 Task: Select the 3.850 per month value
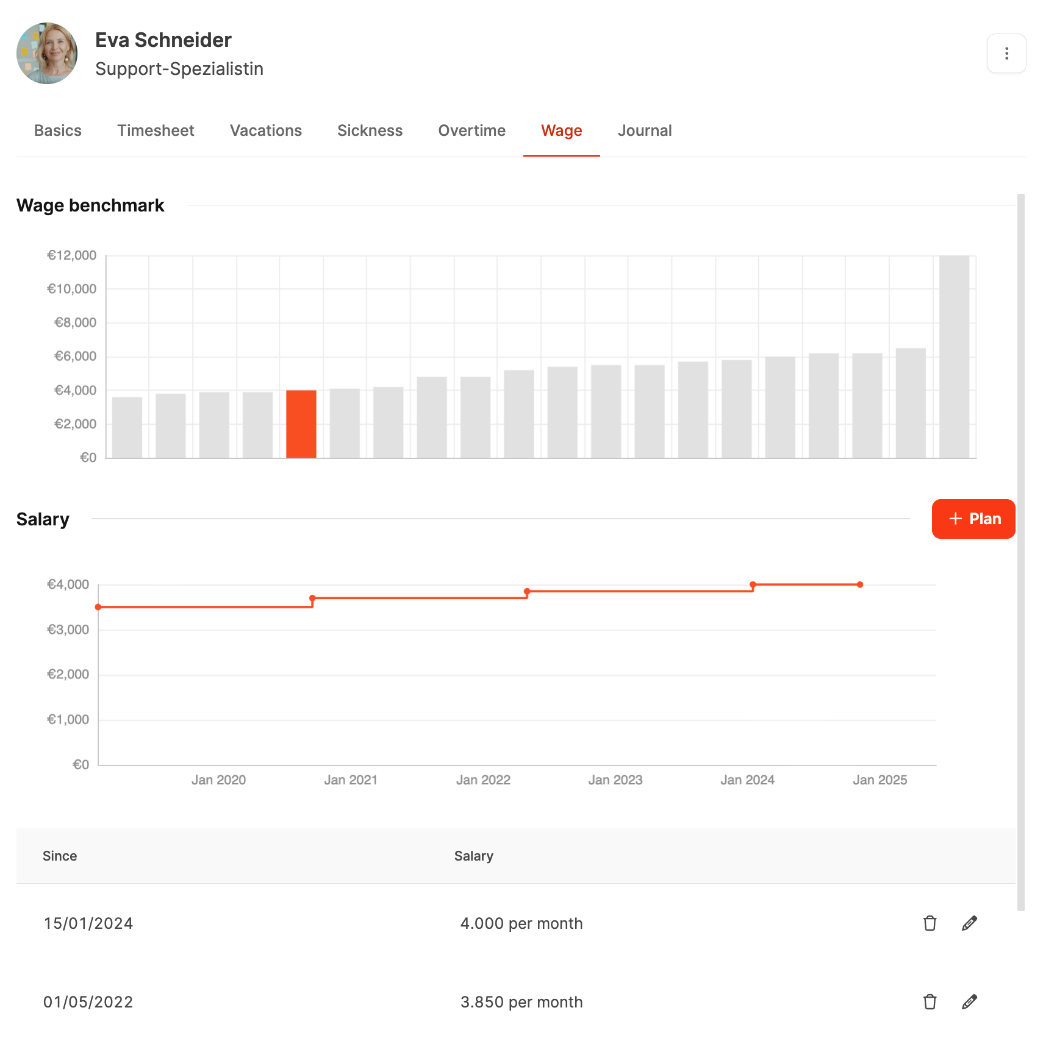click(521, 1002)
